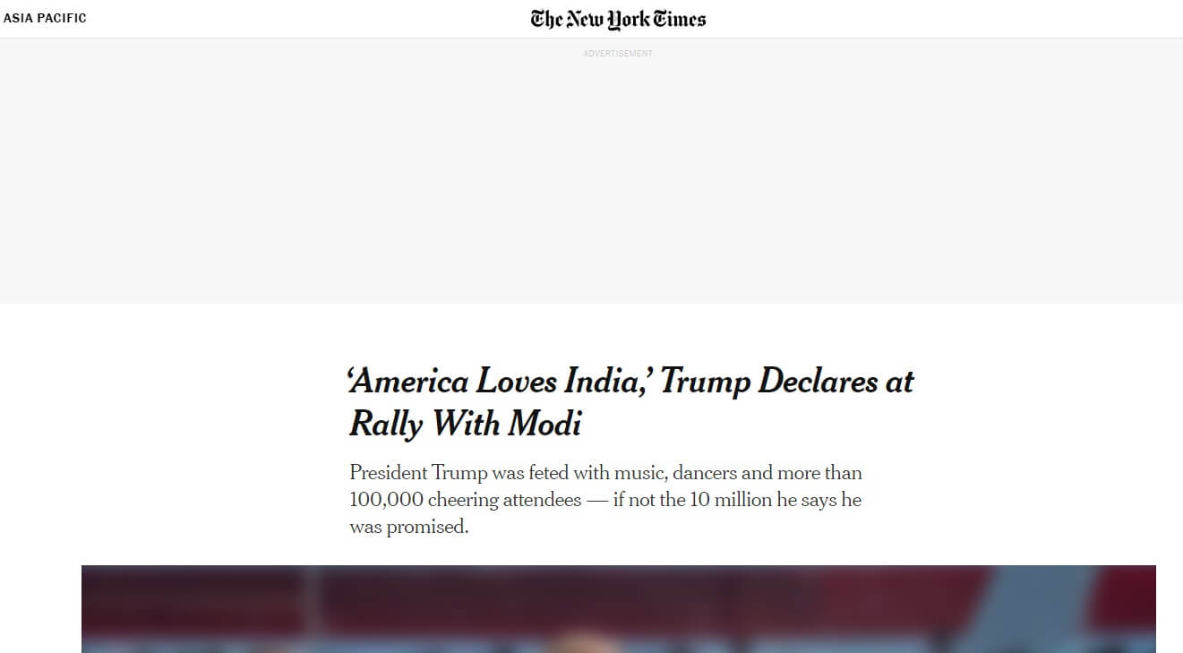Click the word 'Modi' in the headline
This screenshot has height=653, width=1183.
click(544, 424)
